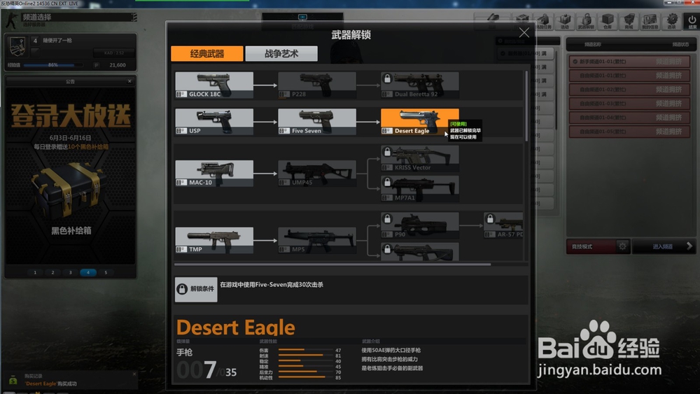Open the 仓库 warehouse box icon
This screenshot has width=700, height=394.
[x=608, y=21]
